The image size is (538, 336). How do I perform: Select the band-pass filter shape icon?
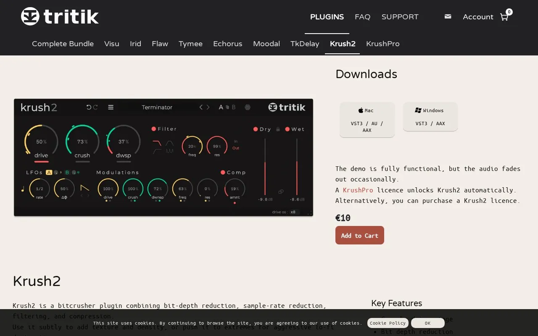(x=169, y=143)
